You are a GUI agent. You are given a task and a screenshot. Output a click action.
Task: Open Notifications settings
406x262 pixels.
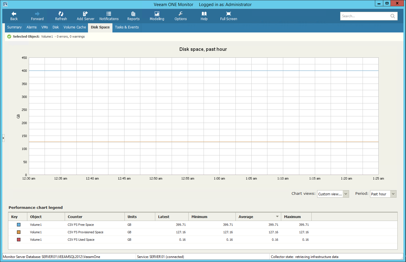coord(109,16)
